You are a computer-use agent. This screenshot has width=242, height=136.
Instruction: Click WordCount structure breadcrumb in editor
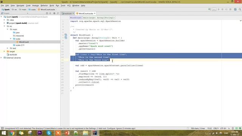[76, 18]
